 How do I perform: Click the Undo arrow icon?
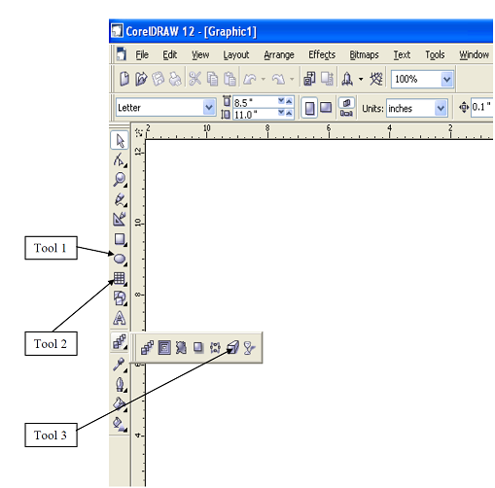tap(250, 79)
